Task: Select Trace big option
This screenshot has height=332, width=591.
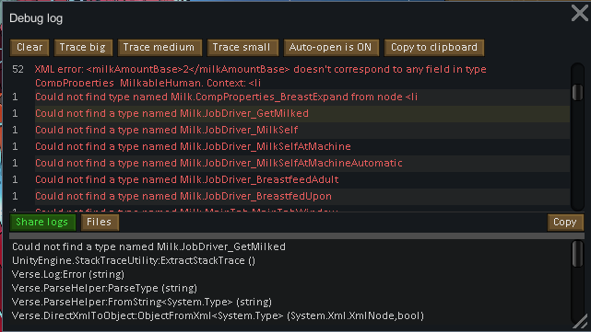Action: 83,48
